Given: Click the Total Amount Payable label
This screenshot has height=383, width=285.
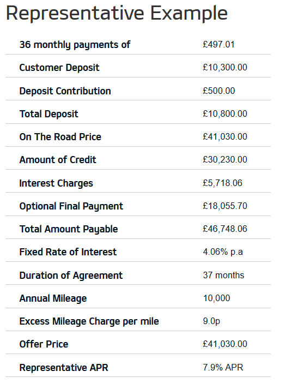Looking at the screenshot, I should [69, 229].
